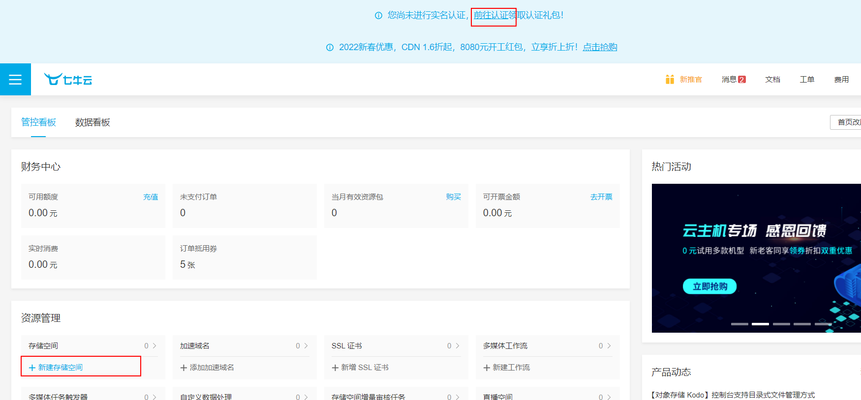Viewport: 861px width, 400px height.
Task: Click 添加加速域名 link
Action: (x=212, y=368)
